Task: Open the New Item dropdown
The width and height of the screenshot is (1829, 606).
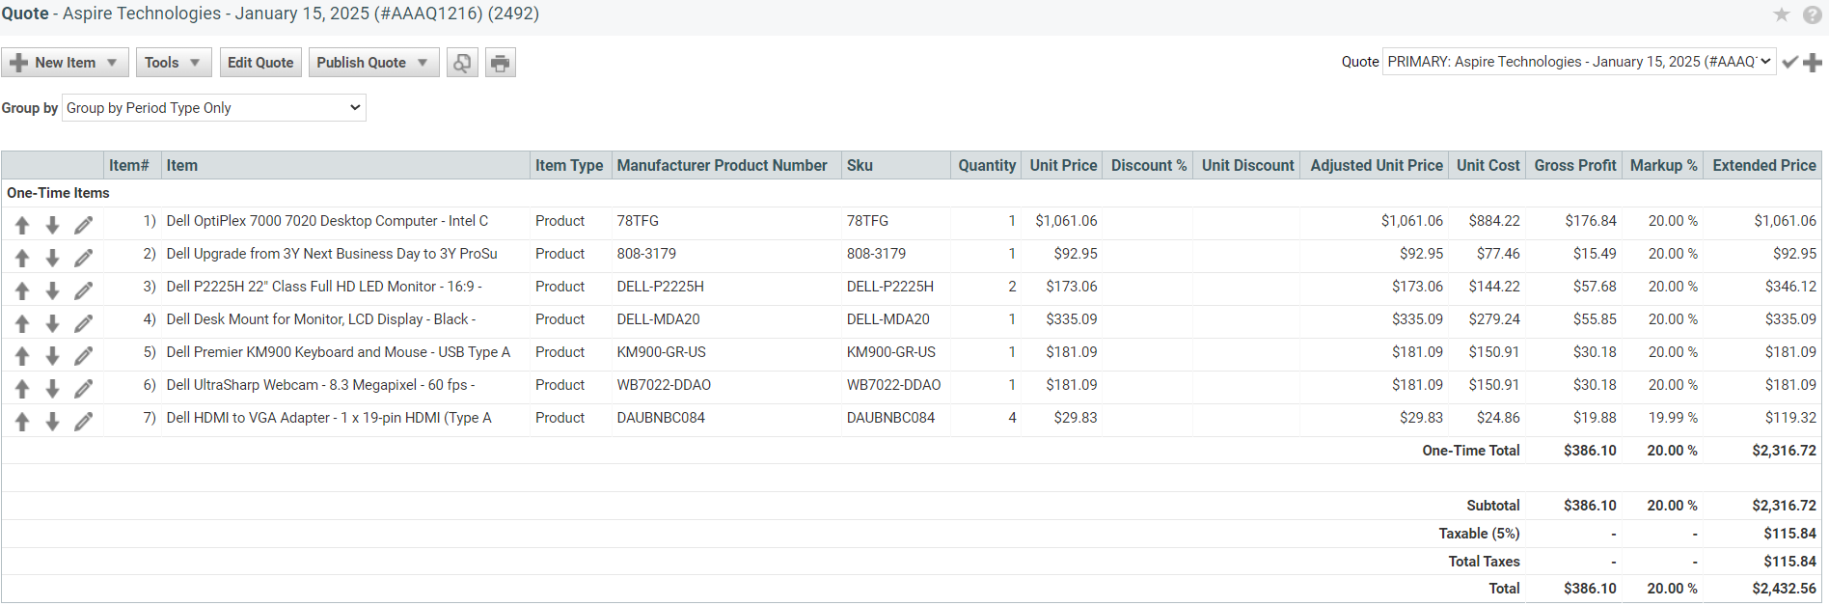Action: click(x=65, y=63)
